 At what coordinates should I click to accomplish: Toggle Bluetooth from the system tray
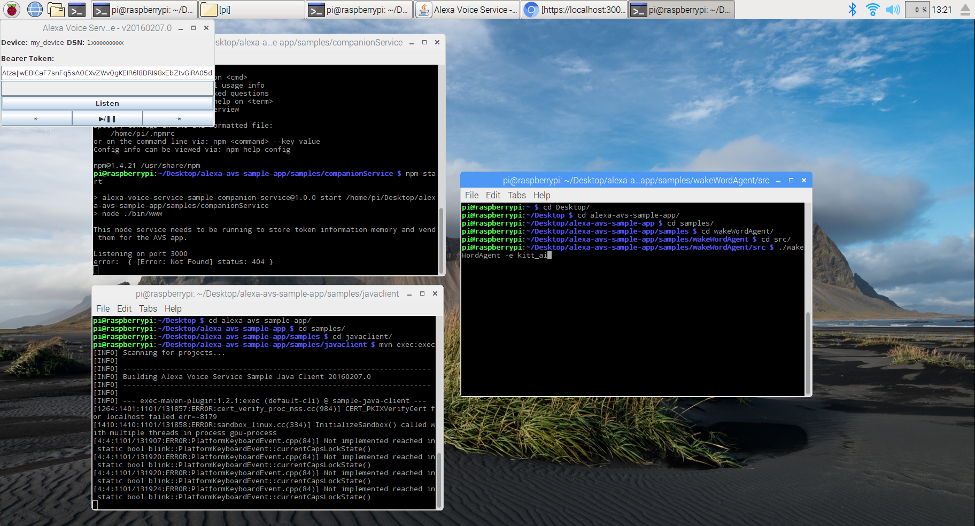coord(853,9)
